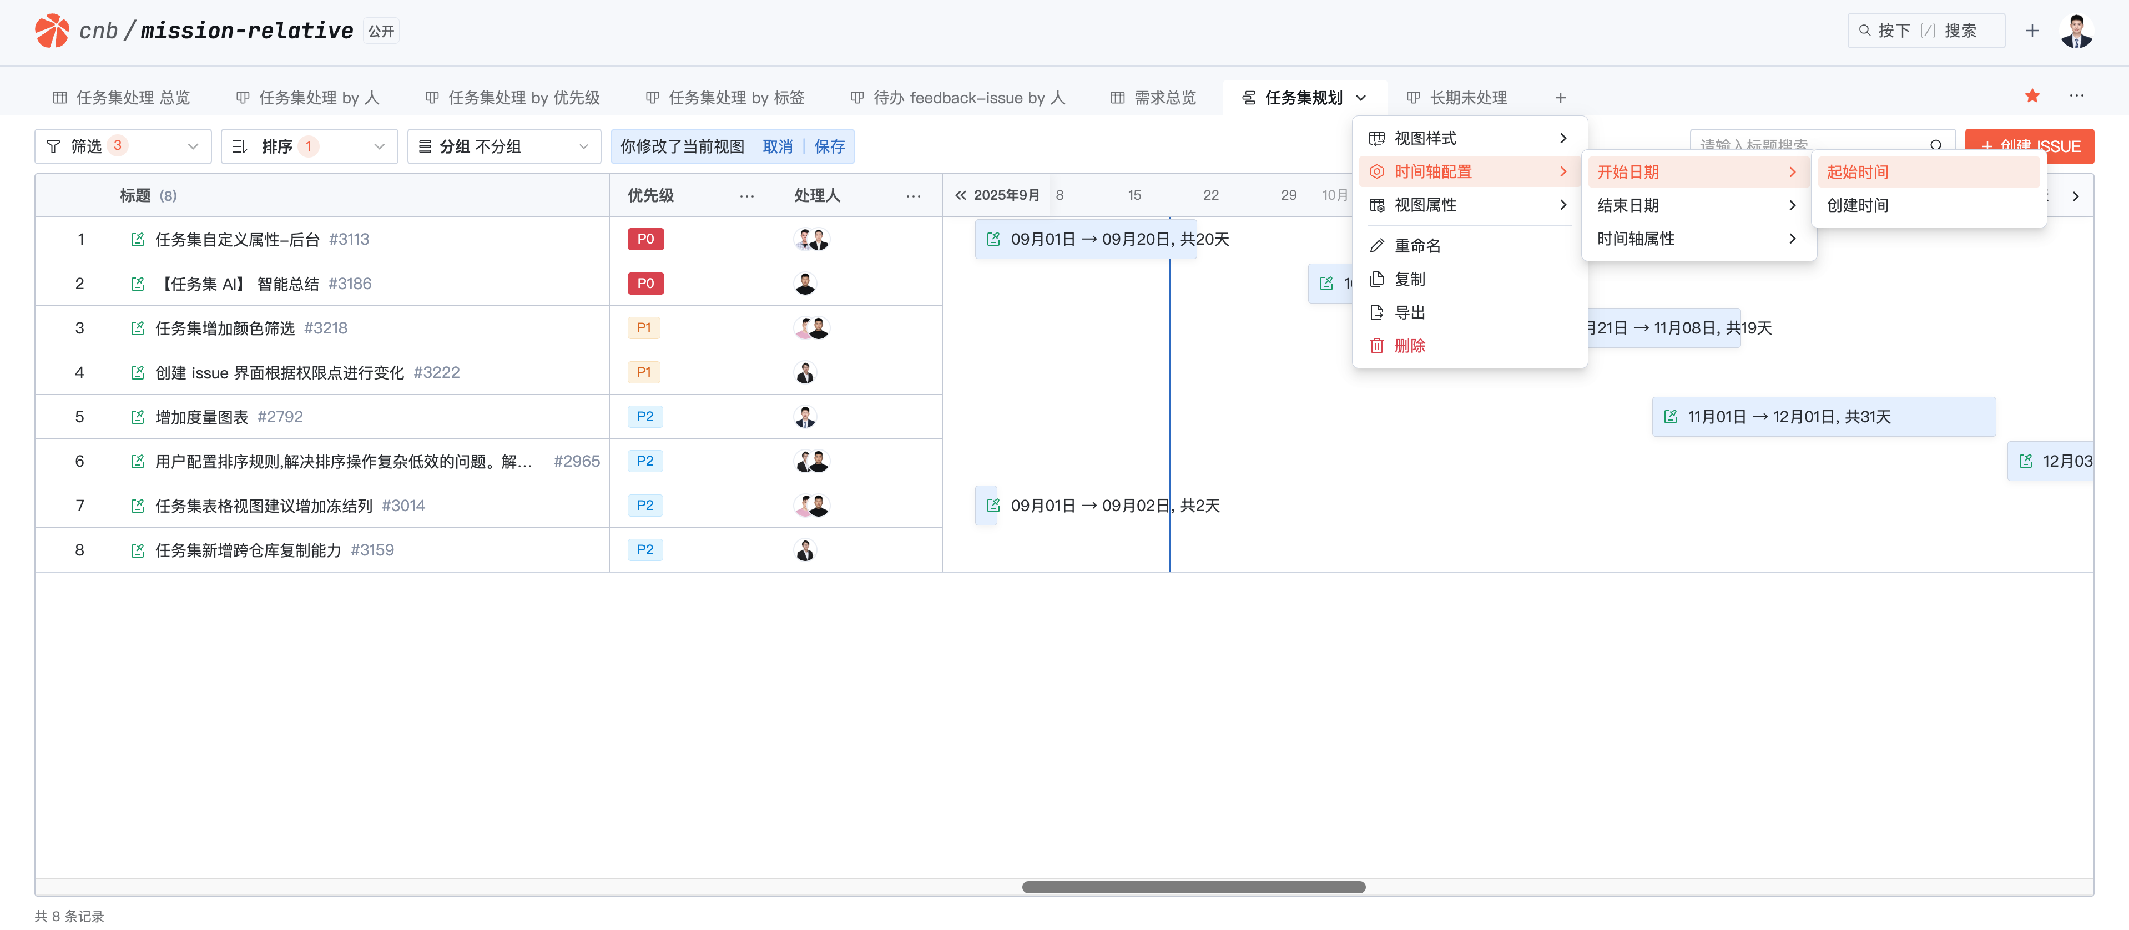Click the star favorite icon
The height and width of the screenshot is (930, 2129).
(2032, 97)
